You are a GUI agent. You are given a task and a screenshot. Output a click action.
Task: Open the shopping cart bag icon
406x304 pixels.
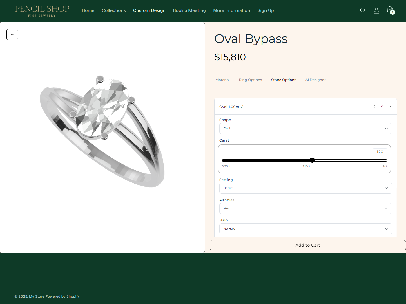pos(390,10)
